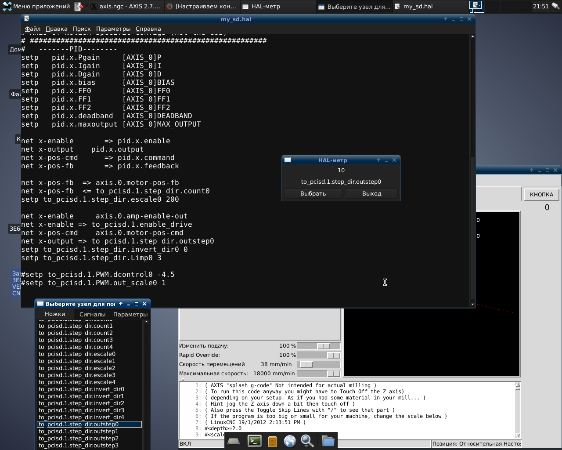This screenshot has height=450, width=562.
Task: Open the home folder icon in dock
Action: 328,441
